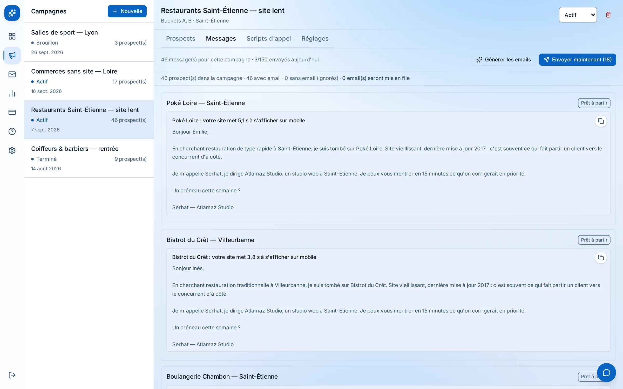Open the Salles de sport — Lyon campaign
This screenshot has width=623, height=389.
[89, 42]
